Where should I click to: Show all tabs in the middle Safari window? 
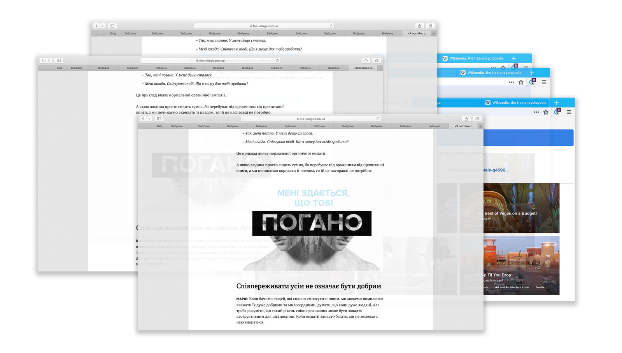[x=377, y=61]
